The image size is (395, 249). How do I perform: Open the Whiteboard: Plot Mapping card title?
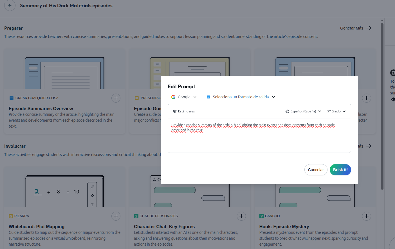[x=37, y=227]
